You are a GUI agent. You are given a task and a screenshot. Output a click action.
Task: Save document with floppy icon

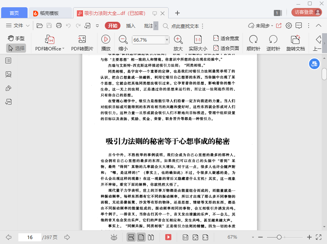(49, 26)
